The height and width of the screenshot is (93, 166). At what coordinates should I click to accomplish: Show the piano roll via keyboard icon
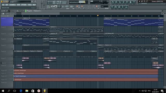pyautogui.click(x=119, y=7)
